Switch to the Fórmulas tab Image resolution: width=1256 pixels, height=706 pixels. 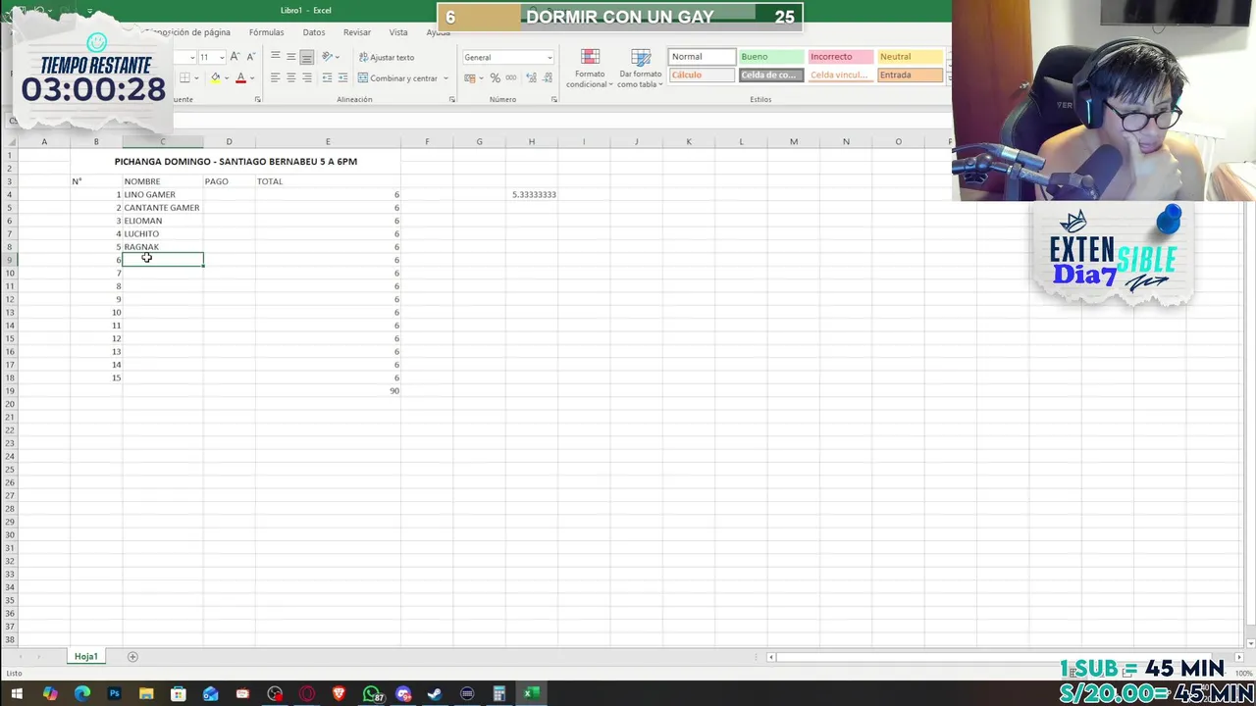click(266, 32)
